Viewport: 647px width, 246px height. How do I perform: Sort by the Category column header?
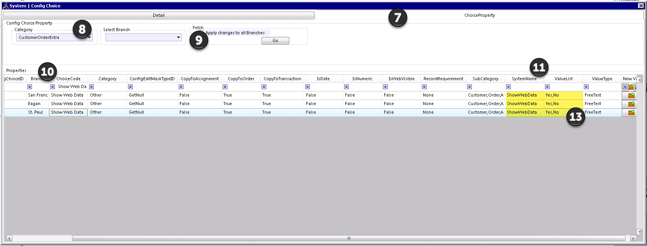coord(107,79)
